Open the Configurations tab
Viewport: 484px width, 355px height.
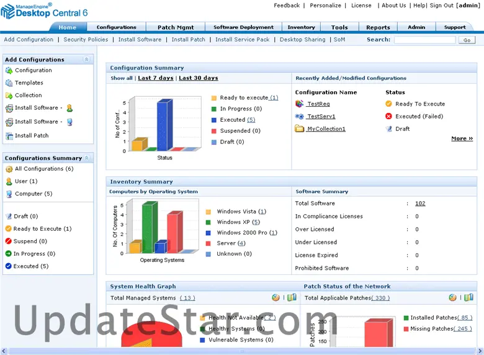tap(117, 27)
